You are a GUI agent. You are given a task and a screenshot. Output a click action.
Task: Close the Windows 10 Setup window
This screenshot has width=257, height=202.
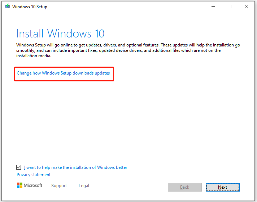[246, 6]
